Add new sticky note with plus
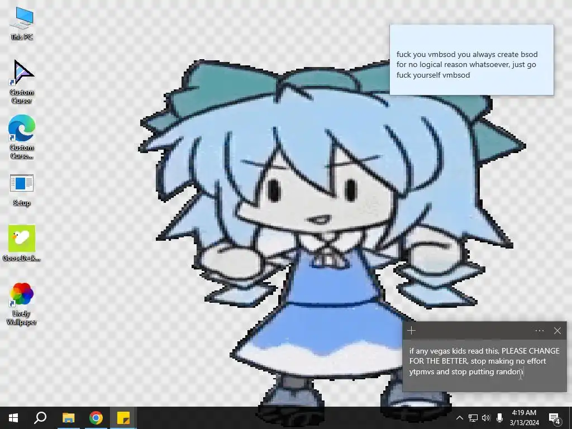 tap(412, 331)
